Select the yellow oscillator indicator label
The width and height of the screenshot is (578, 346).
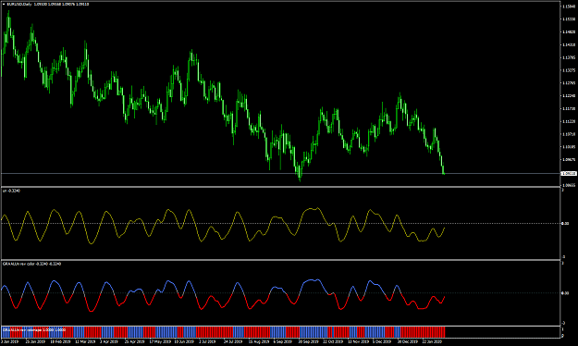click(x=11, y=191)
